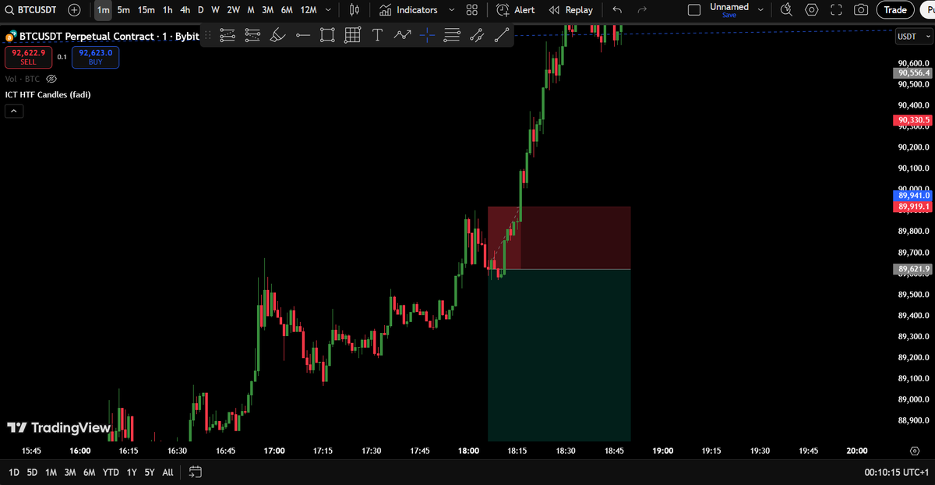935x485 pixels.
Task: Select the Text tool
Action: (377, 35)
